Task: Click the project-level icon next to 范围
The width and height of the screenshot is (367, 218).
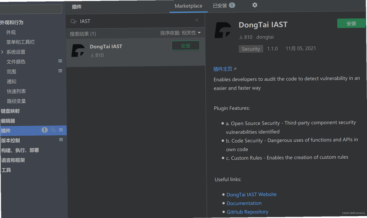Action: pyautogui.click(x=60, y=71)
